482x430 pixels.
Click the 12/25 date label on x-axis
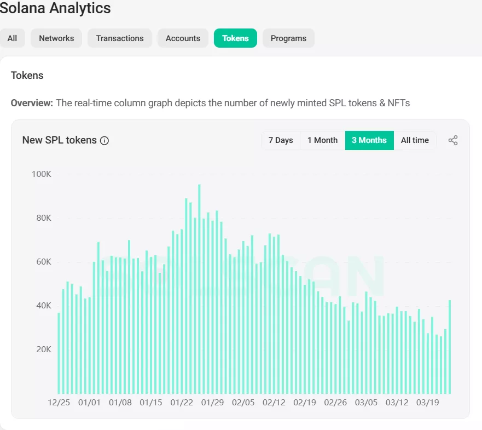[59, 403]
